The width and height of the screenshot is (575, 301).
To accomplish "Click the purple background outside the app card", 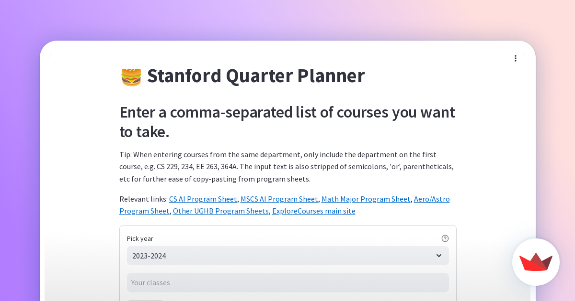I will pos(19,143).
